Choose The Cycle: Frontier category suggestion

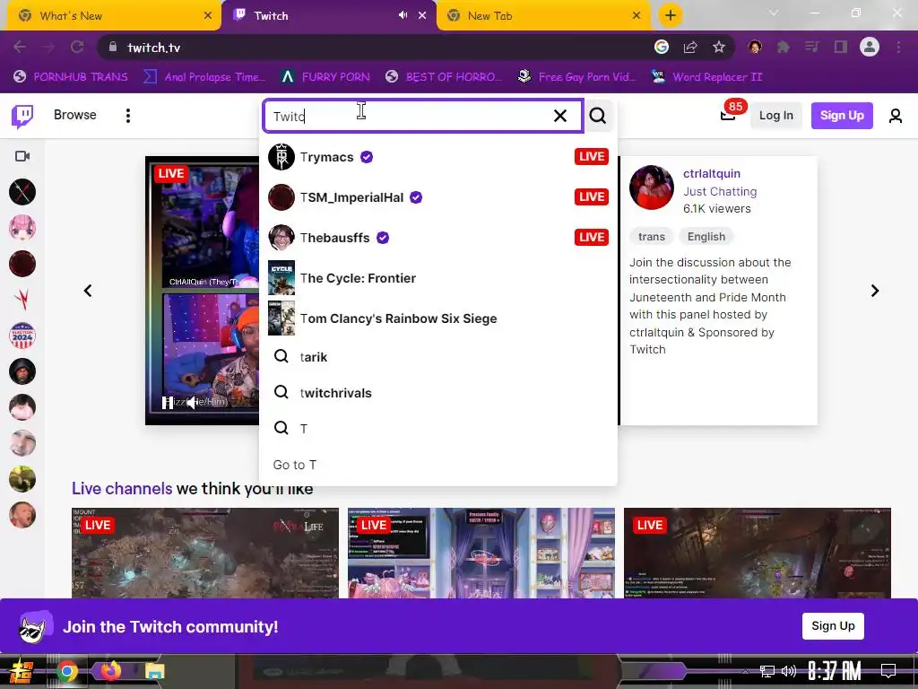point(437,278)
